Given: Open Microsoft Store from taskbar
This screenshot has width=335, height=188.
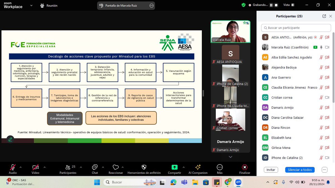Looking at the screenshot, I should (206, 182).
